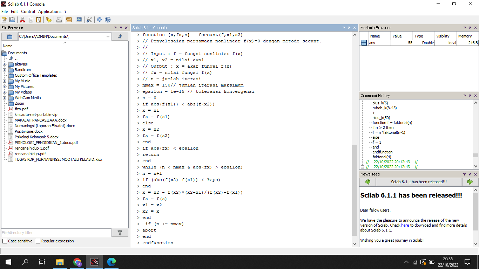Select faktorial(4) in Command History
This screenshot has width=479, height=269.
tap(382, 157)
